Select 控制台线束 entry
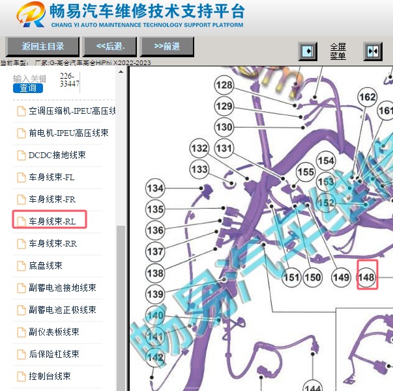This screenshot has height=391, width=393. [x=50, y=376]
